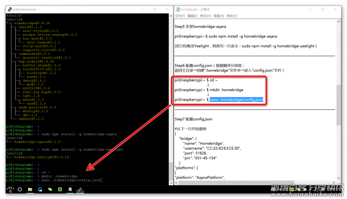This screenshot has height=199, width=347.
Task: Click '"bridge": {' line in Notepad
Action: point(188,139)
